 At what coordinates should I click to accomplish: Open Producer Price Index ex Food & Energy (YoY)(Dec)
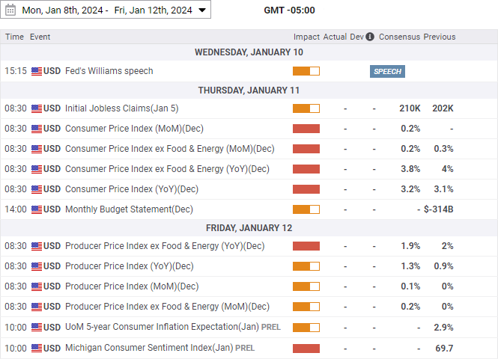coord(165,246)
